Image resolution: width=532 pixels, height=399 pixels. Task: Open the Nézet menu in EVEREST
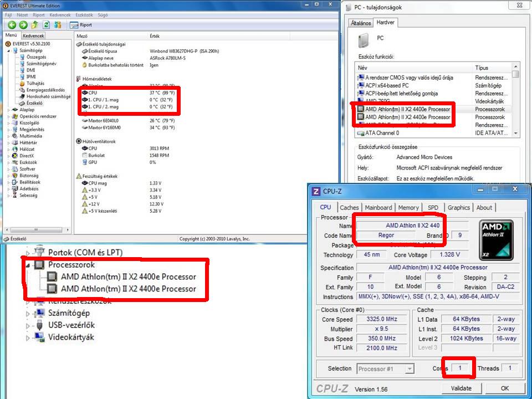tap(22, 15)
